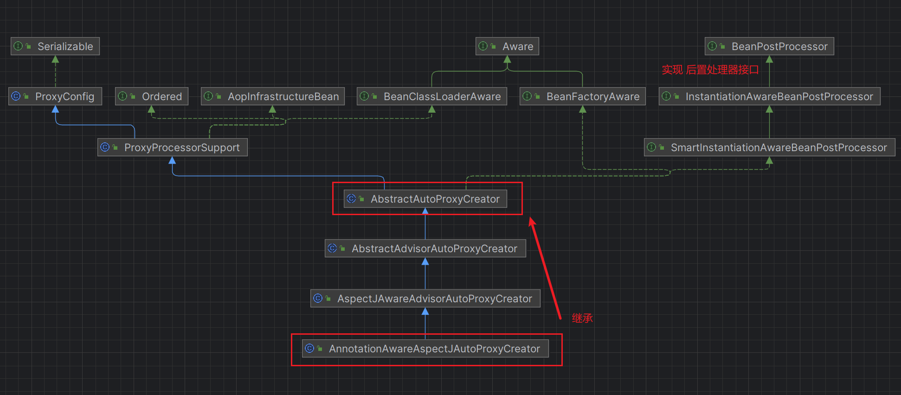Select the AspectJAwareAdvisorAutoProxyCreator node

[x=425, y=299]
